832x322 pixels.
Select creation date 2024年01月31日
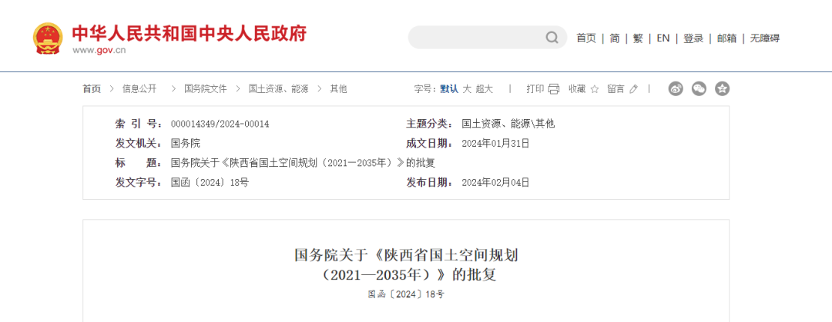point(495,143)
